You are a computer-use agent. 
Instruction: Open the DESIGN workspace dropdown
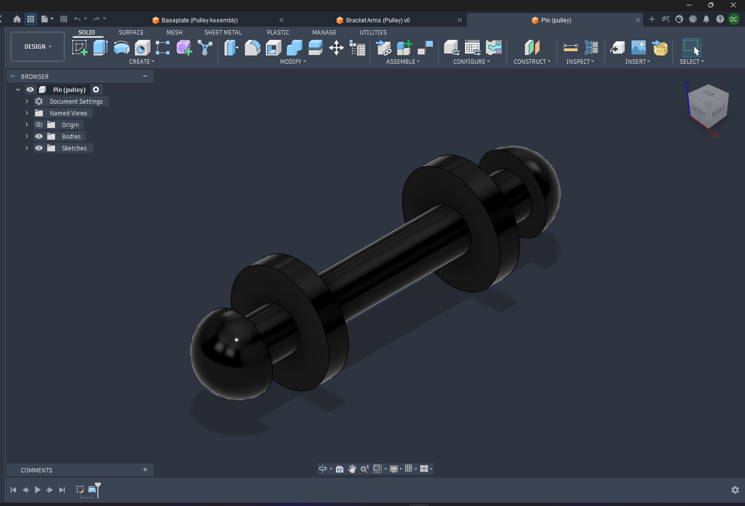37,47
